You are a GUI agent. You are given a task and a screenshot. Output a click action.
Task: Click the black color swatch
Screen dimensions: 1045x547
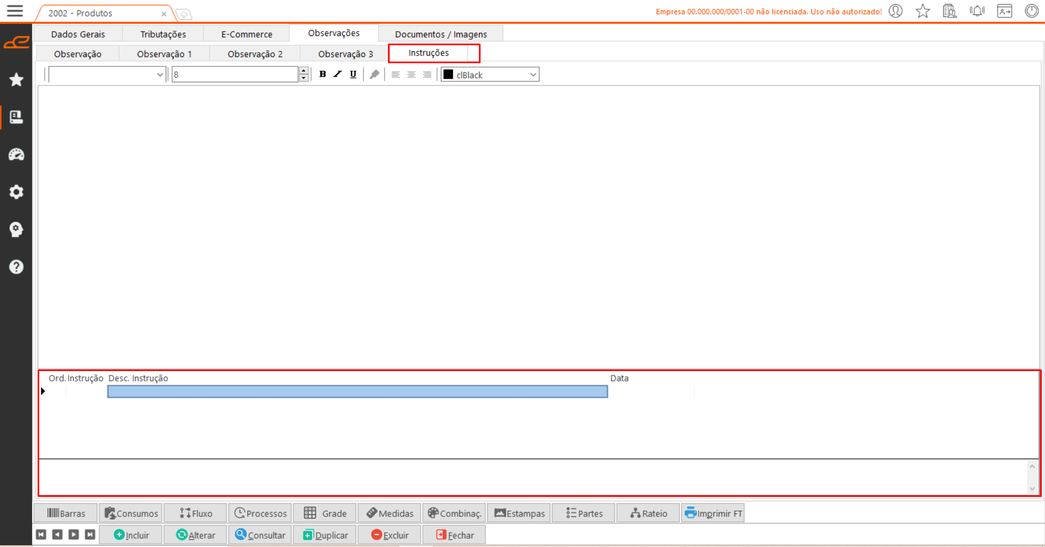point(448,75)
